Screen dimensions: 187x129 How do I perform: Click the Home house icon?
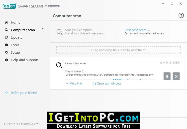pos(6,22)
